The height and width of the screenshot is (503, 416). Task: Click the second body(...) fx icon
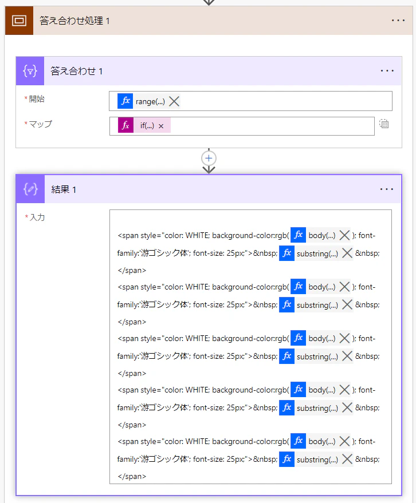[x=298, y=286]
